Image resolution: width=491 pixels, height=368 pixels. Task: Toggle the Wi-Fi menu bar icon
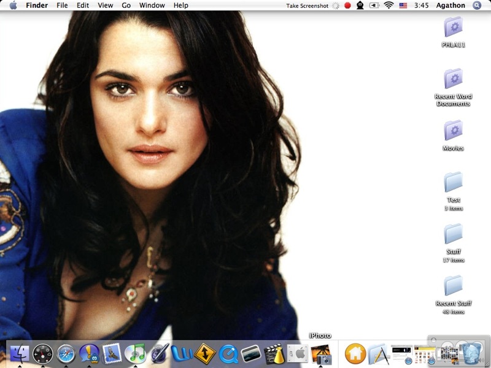389,6
